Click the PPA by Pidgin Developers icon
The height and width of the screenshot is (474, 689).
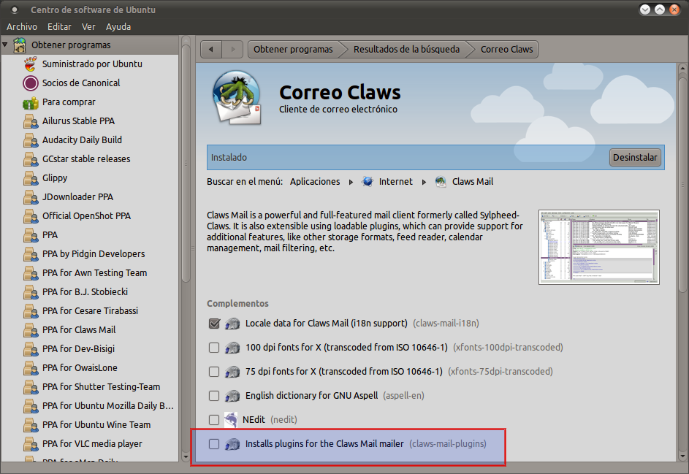point(30,254)
